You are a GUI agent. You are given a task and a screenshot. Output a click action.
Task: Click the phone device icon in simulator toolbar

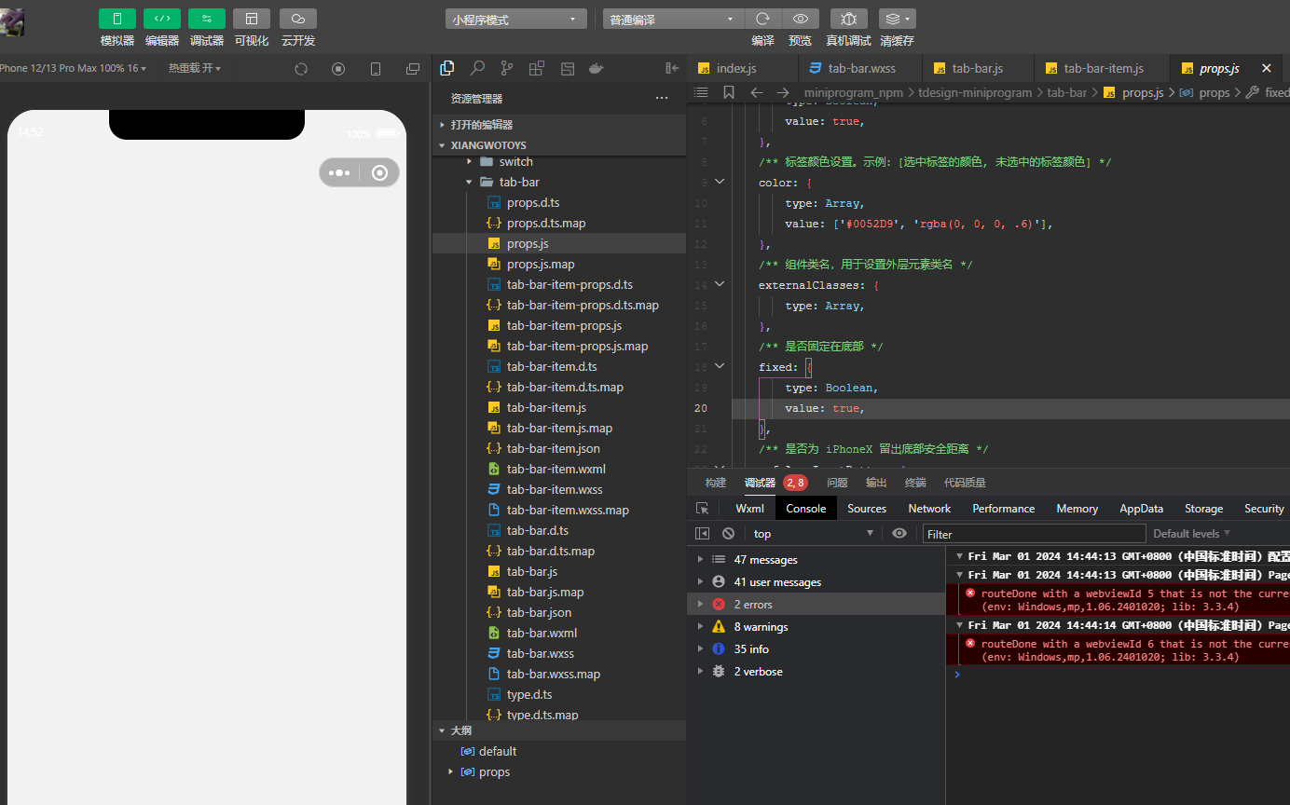click(x=376, y=69)
